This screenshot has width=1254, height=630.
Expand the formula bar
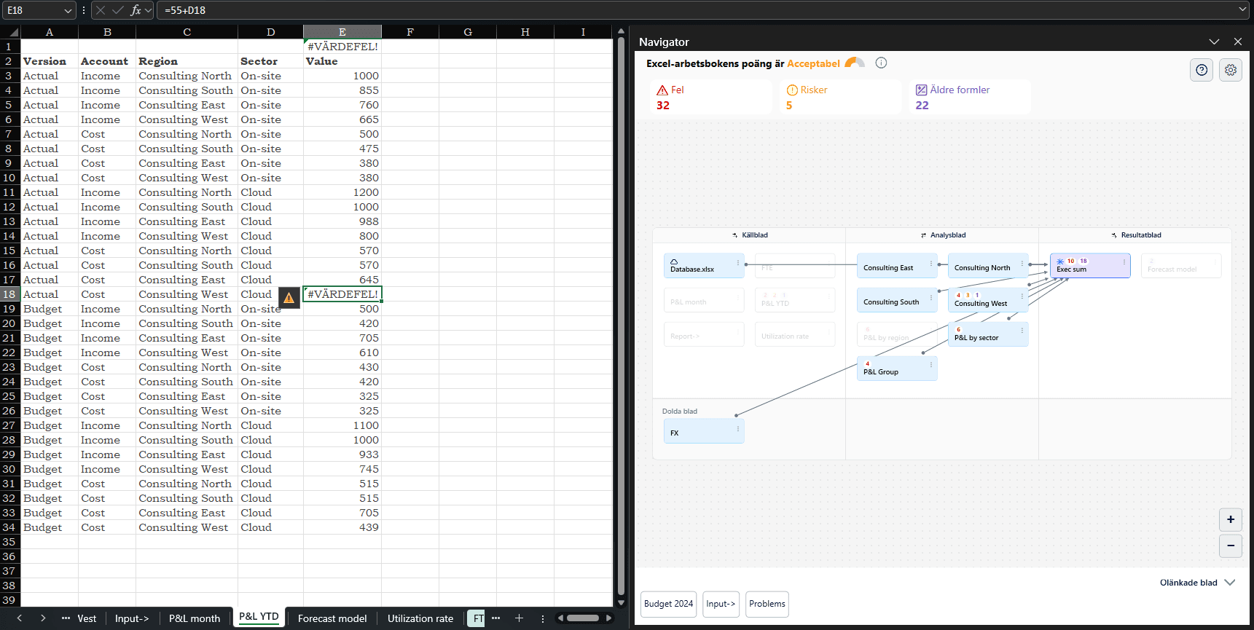pos(1243,10)
